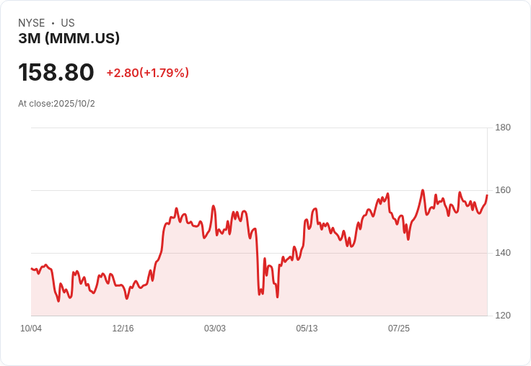Click the 180 y-axis label
The height and width of the screenshot is (366, 531).
coord(503,128)
